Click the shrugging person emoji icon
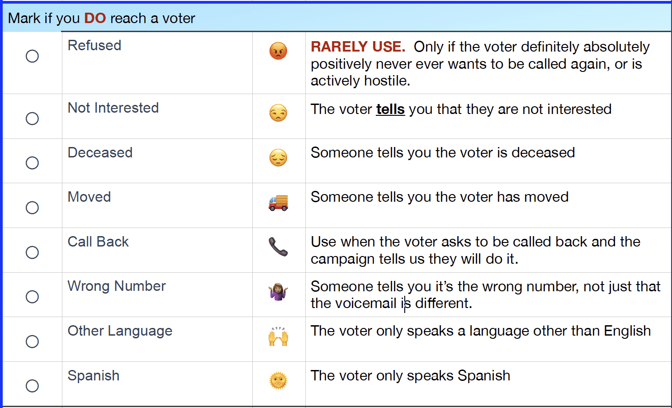 pyautogui.click(x=278, y=292)
